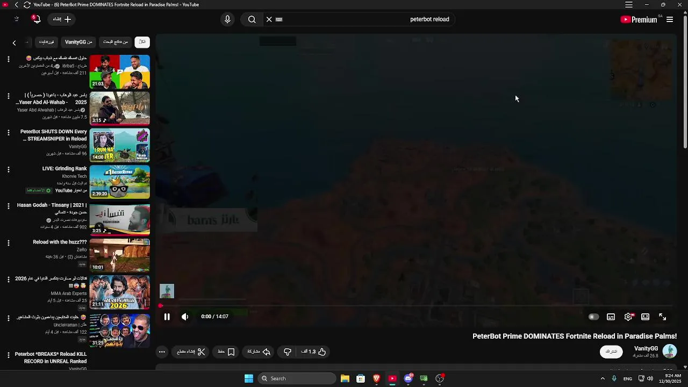
Task: Open more actions three-dot menu under video
Action: (x=162, y=352)
